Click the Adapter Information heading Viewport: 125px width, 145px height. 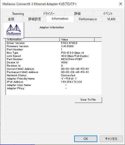point(52,27)
